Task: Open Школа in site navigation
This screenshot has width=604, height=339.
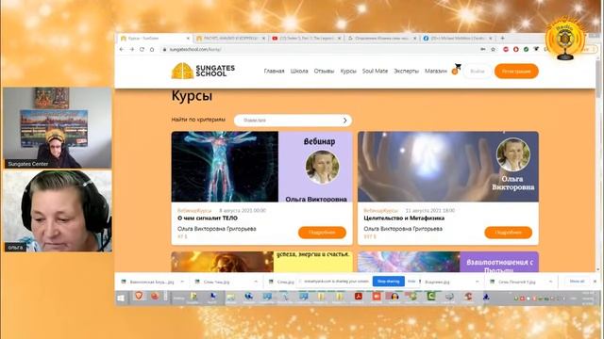Action: pos(299,72)
